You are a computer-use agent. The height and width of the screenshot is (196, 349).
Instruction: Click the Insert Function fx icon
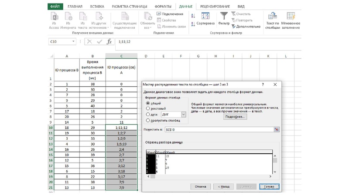(x=109, y=42)
